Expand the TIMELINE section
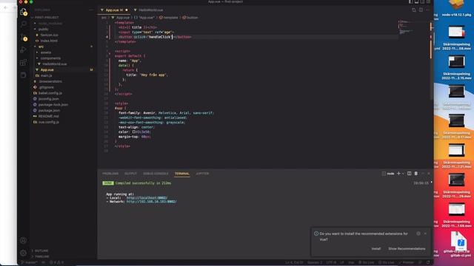The image size is (474, 266). (41, 256)
